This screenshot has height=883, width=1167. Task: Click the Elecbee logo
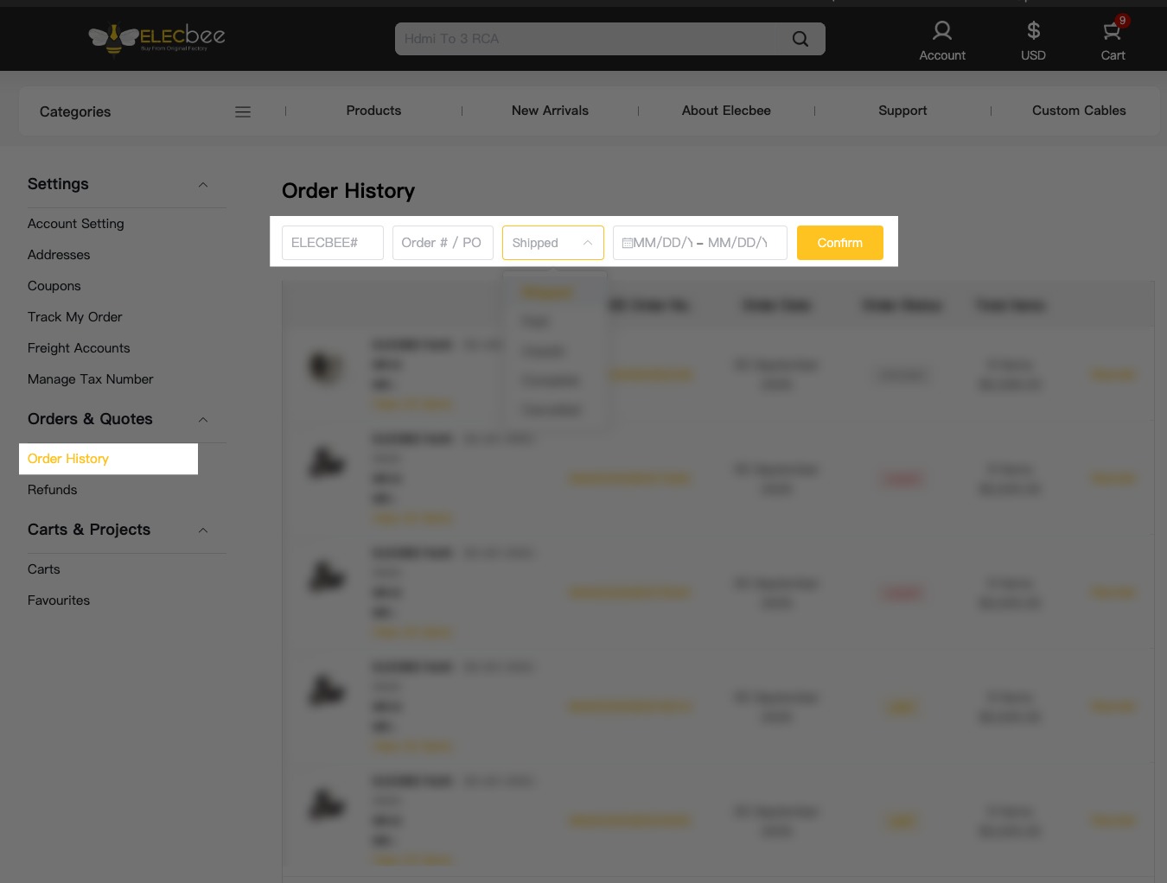(x=156, y=38)
